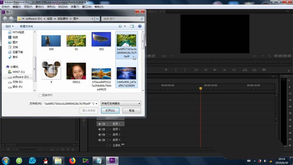293x165 pixels.
Task: Expand the 音频 3 track
Action: 110,135
